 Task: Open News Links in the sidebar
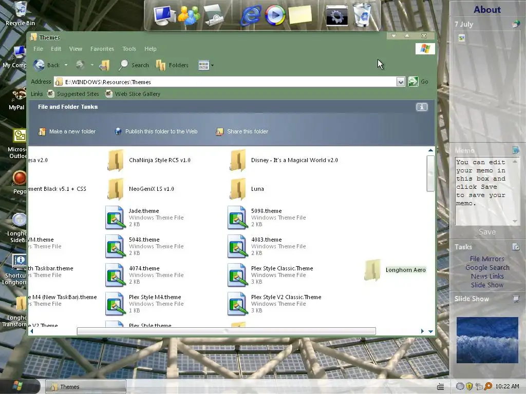(x=487, y=276)
